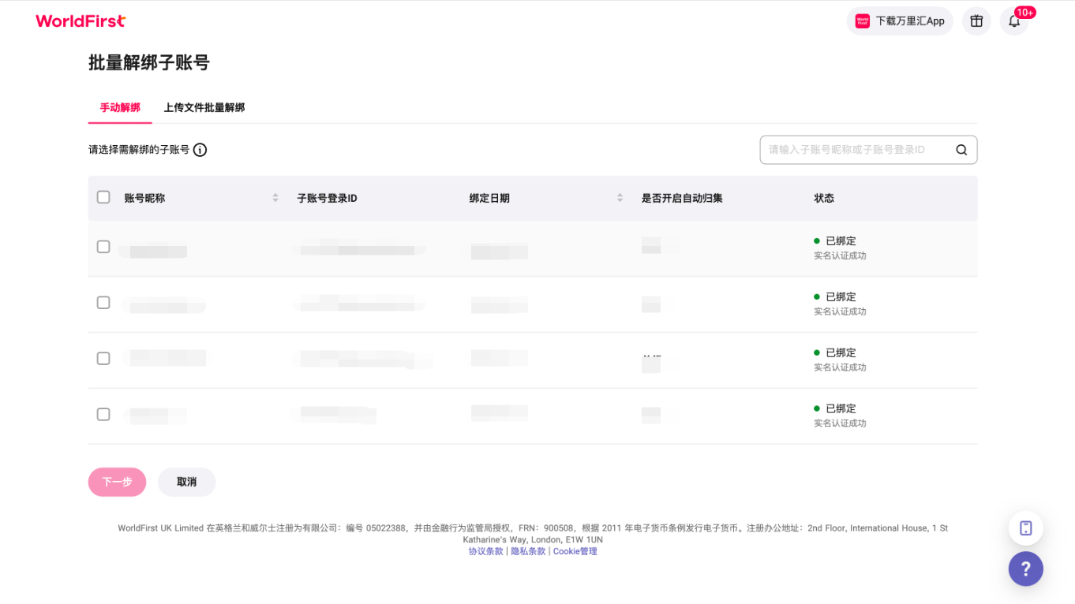The image size is (1075, 604).
Task: Sort by 绑定日期 column arrows
Action: 620,198
